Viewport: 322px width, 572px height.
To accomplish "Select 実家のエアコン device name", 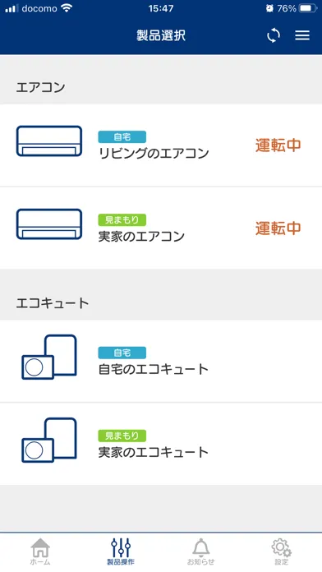I will tap(141, 237).
